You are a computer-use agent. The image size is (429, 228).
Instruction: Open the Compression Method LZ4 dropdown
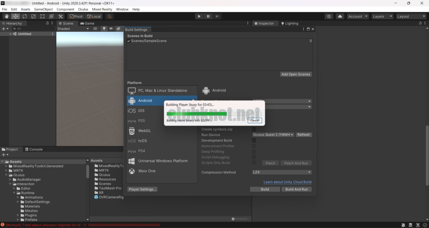tap(282, 172)
